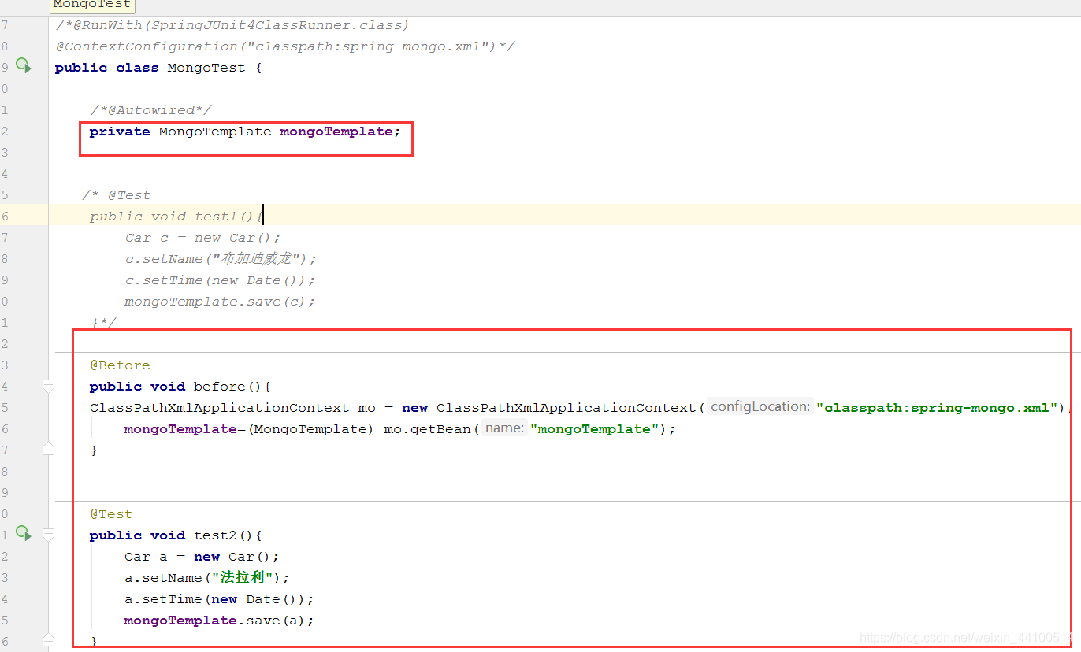This screenshot has width=1081, height=652.
Task: Click the test2() method name
Action: pyautogui.click(x=215, y=535)
